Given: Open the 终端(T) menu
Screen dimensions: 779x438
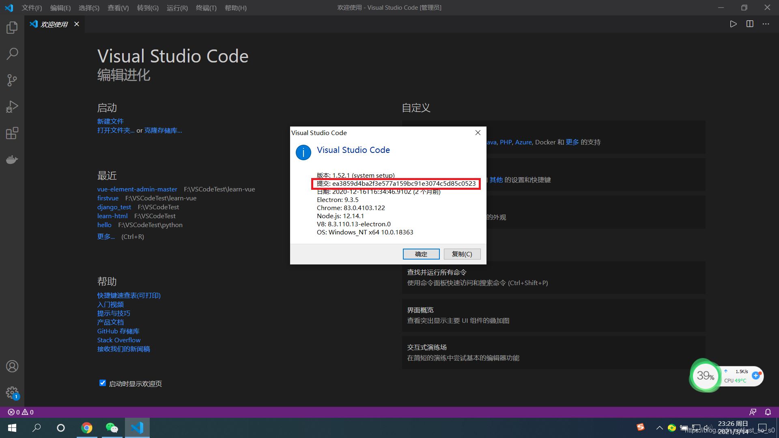Looking at the screenshot, I should point(206,8).
